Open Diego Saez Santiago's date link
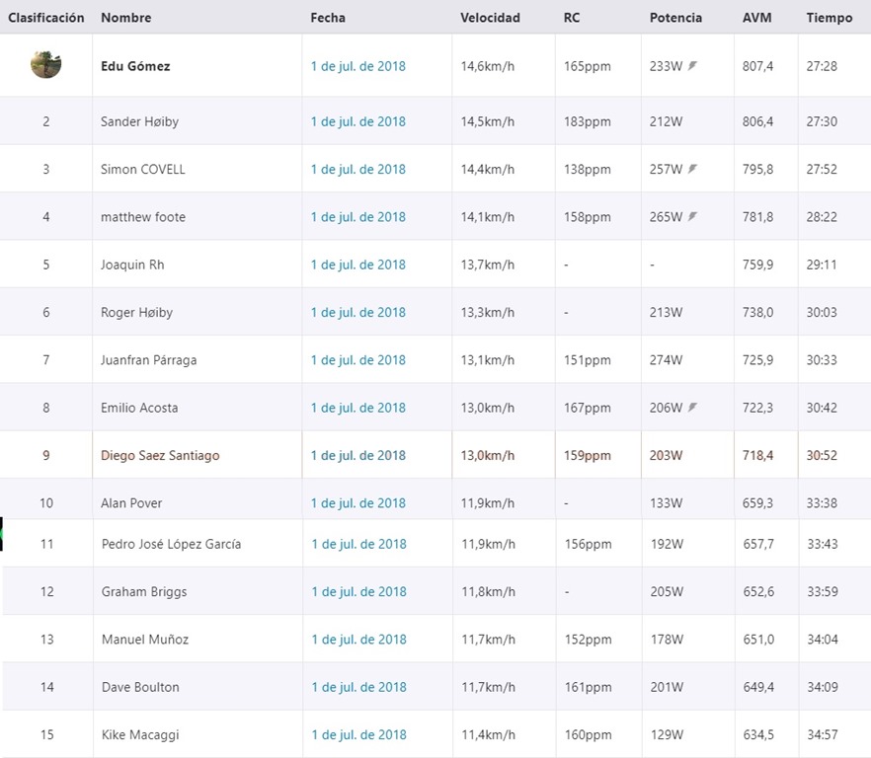Screen dimensions: 871x758 click(358, 455)
